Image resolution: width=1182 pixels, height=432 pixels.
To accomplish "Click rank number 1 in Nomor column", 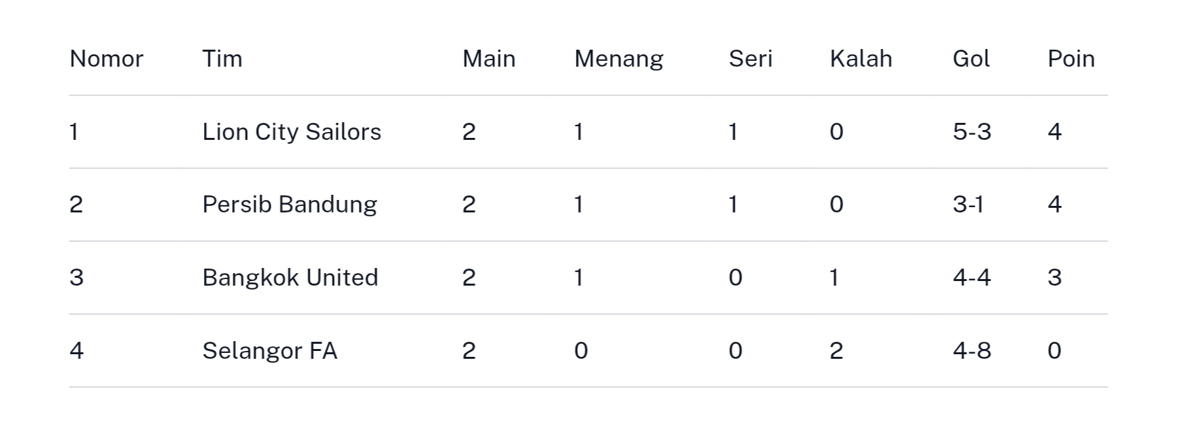I will point(74,132).
